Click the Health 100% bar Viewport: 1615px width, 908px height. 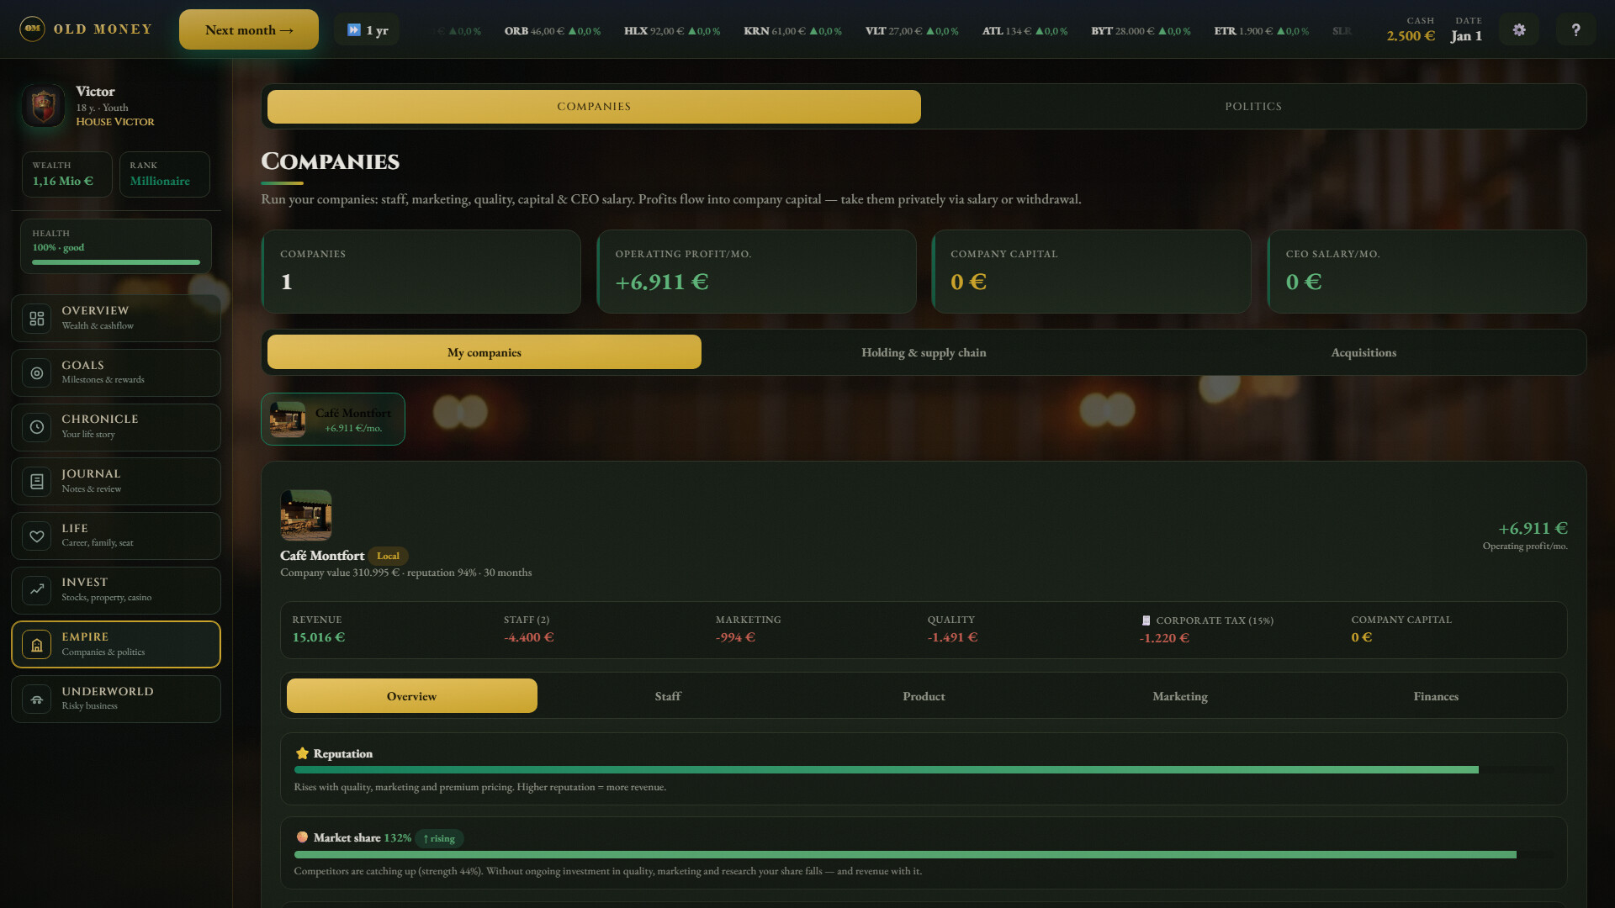(x=116, y=262)
